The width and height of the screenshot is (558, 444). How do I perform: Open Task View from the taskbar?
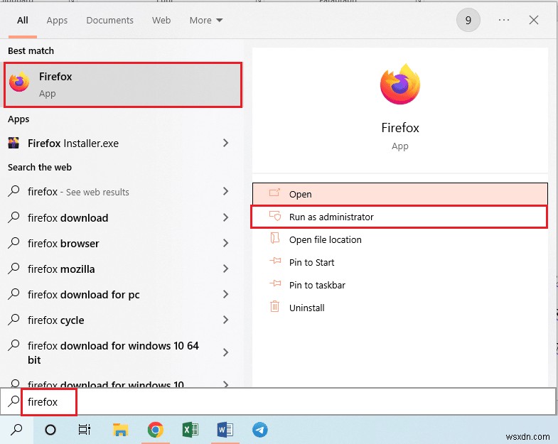[85, 430]
